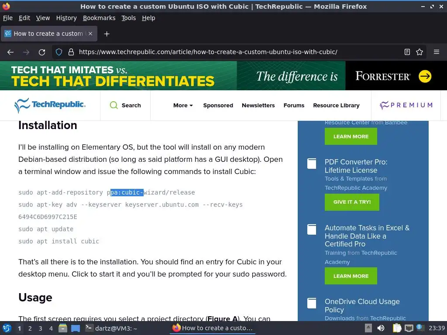Click the GIVE IT A TRY! button
The width and height of the screenshot is (447, 335).
click(352, 202)
